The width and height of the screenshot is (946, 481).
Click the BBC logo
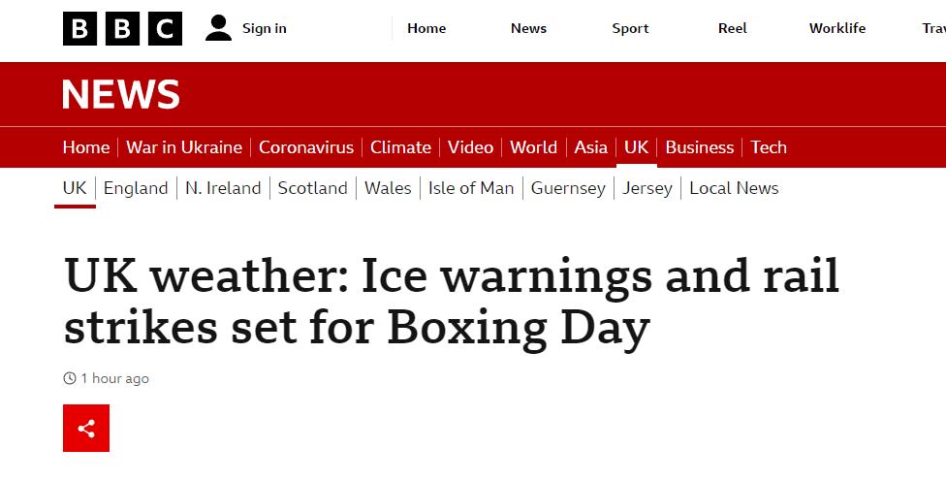[122, 28]
